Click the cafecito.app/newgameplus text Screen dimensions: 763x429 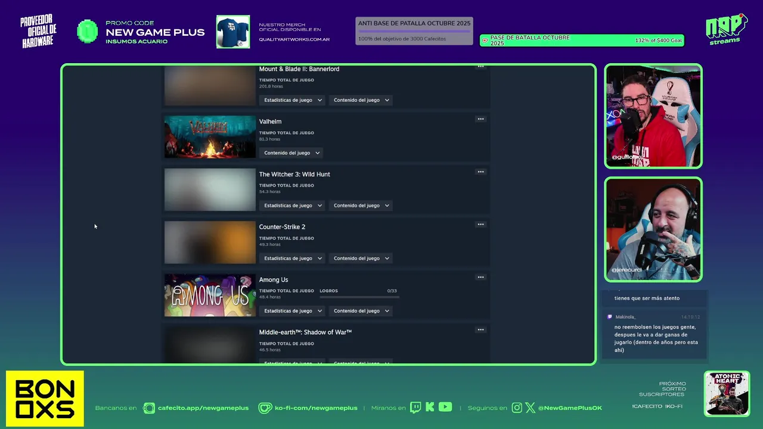pyautogui.click(x=203, y=408)
